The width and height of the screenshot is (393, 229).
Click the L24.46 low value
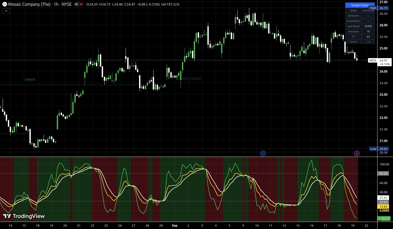[x=117, y=4]
